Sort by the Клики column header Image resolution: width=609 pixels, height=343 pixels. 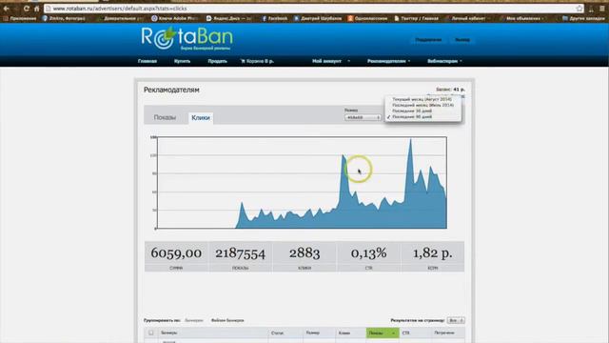[x=344, y=333]
